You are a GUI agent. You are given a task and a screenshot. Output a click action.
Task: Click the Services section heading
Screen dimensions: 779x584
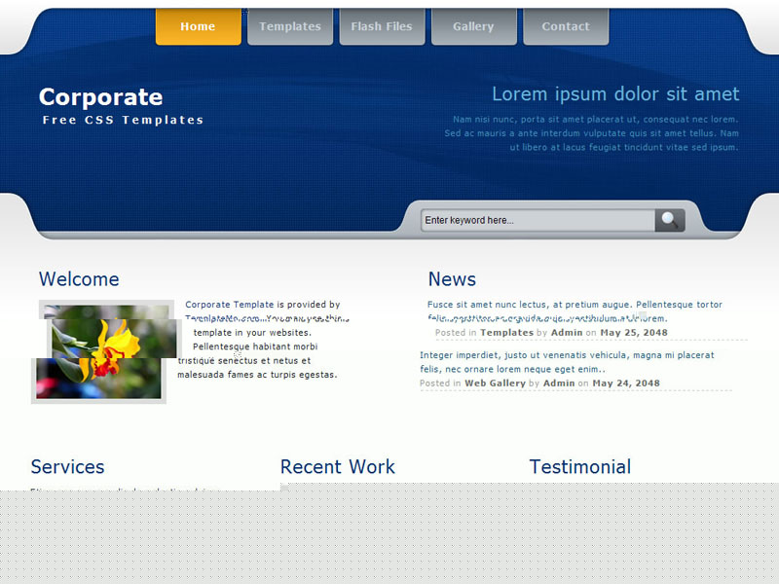click(x=67, y=467)
